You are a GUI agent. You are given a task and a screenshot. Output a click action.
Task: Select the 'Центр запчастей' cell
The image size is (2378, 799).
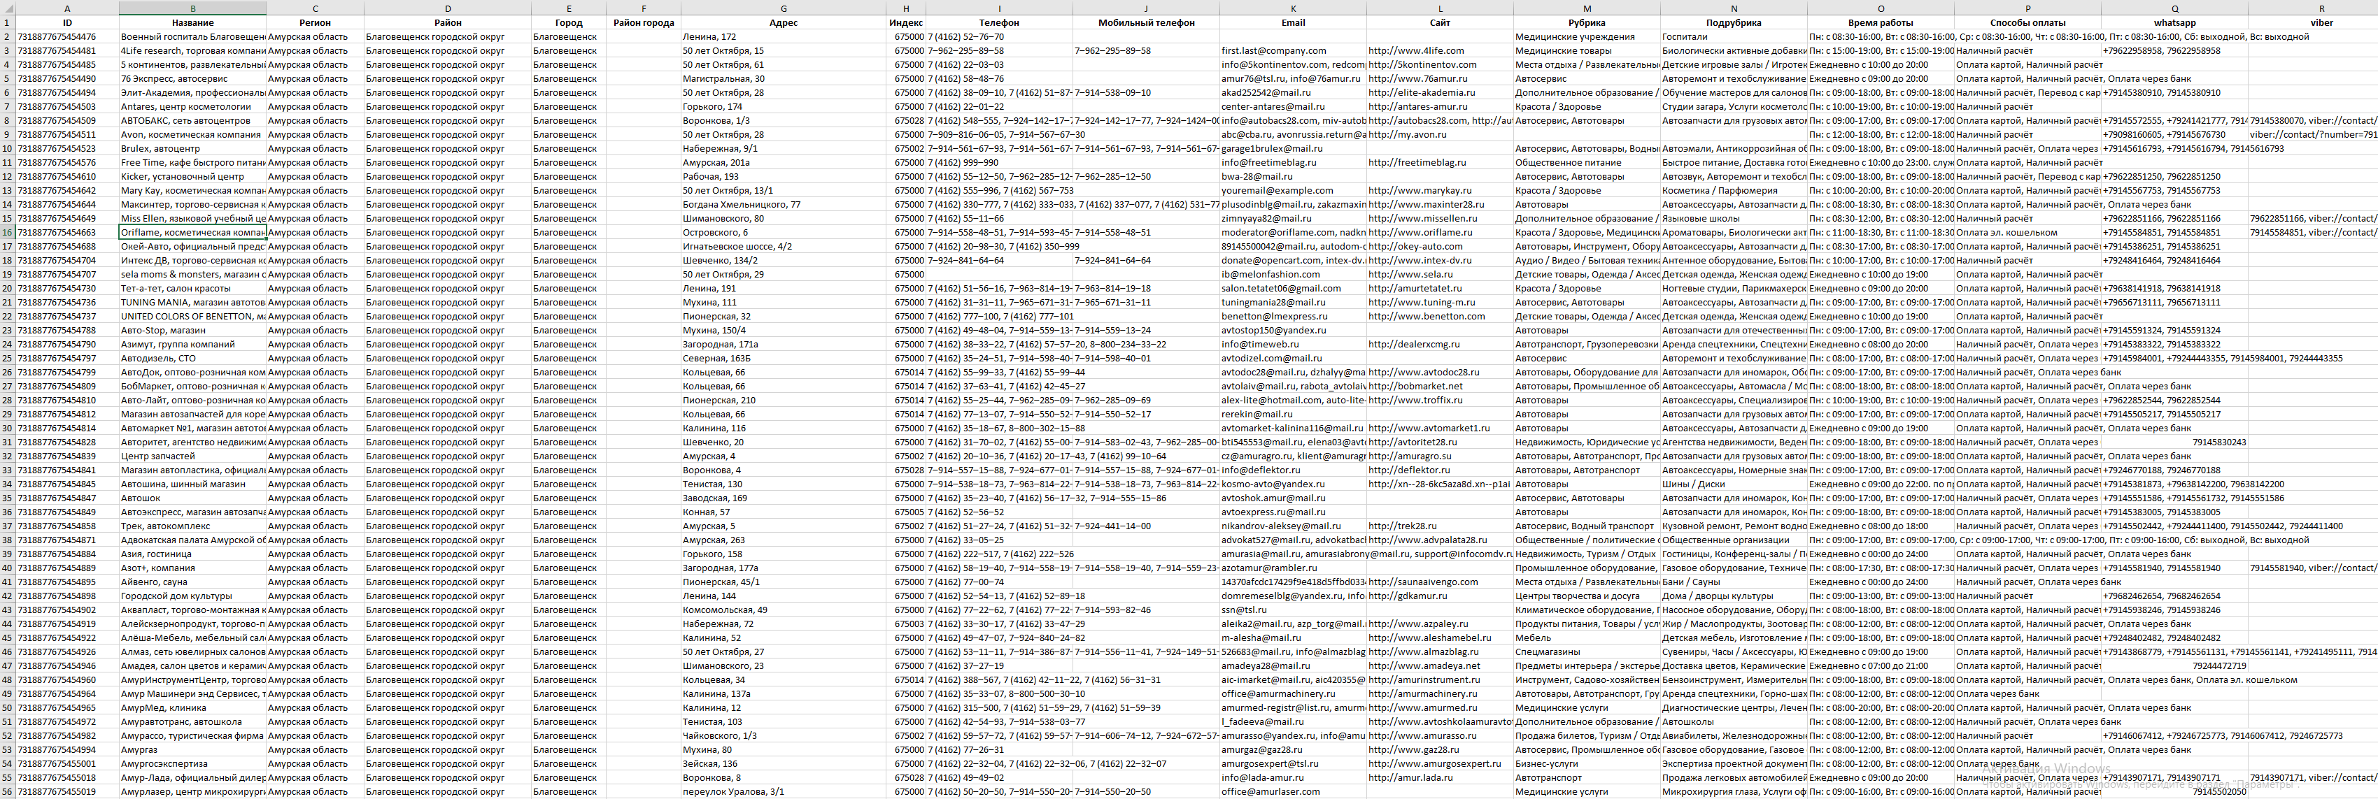tap(192, 456)
